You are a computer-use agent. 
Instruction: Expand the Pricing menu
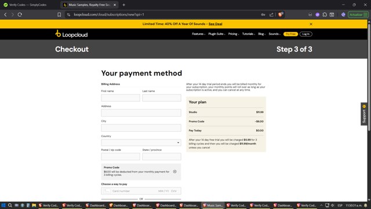[233, 34]
